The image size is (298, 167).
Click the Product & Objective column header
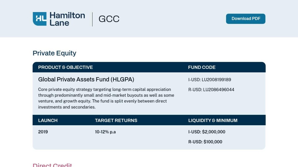coord(65,67)
